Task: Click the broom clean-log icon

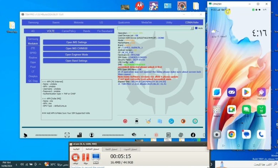Action: [148, 121]
